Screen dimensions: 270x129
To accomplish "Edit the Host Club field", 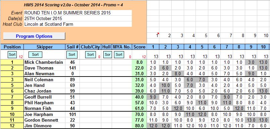I will (x=78, y=24).
